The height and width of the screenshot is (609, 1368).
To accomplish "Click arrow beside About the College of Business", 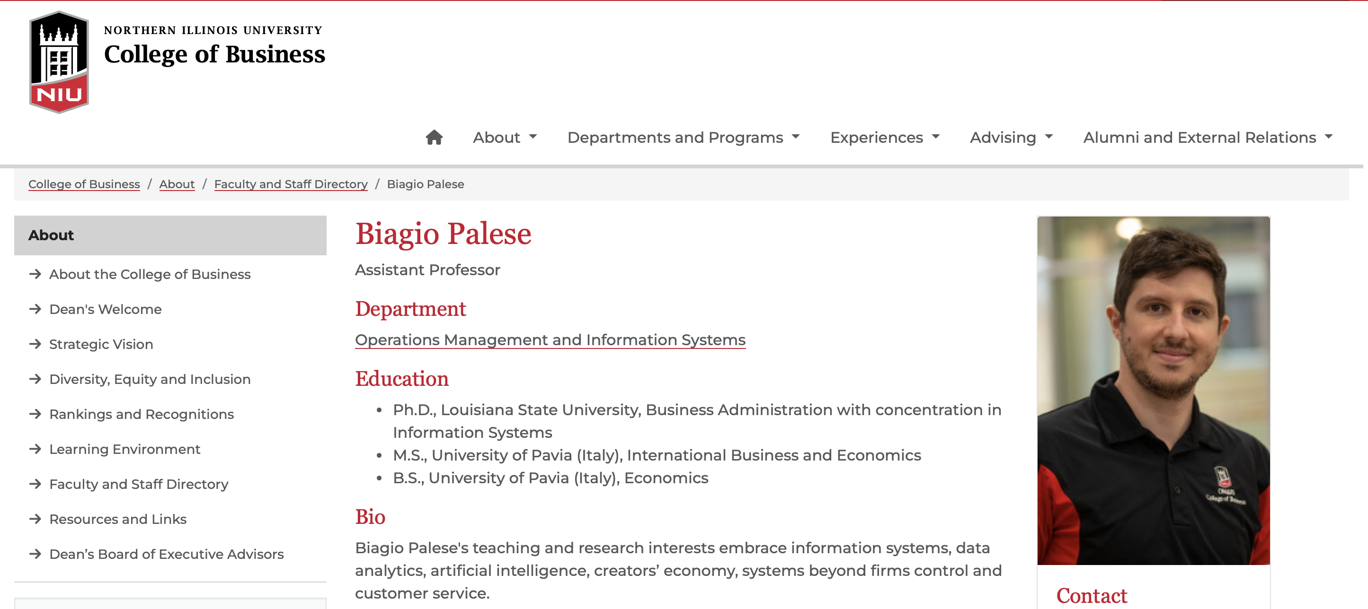I will point(35,274).
